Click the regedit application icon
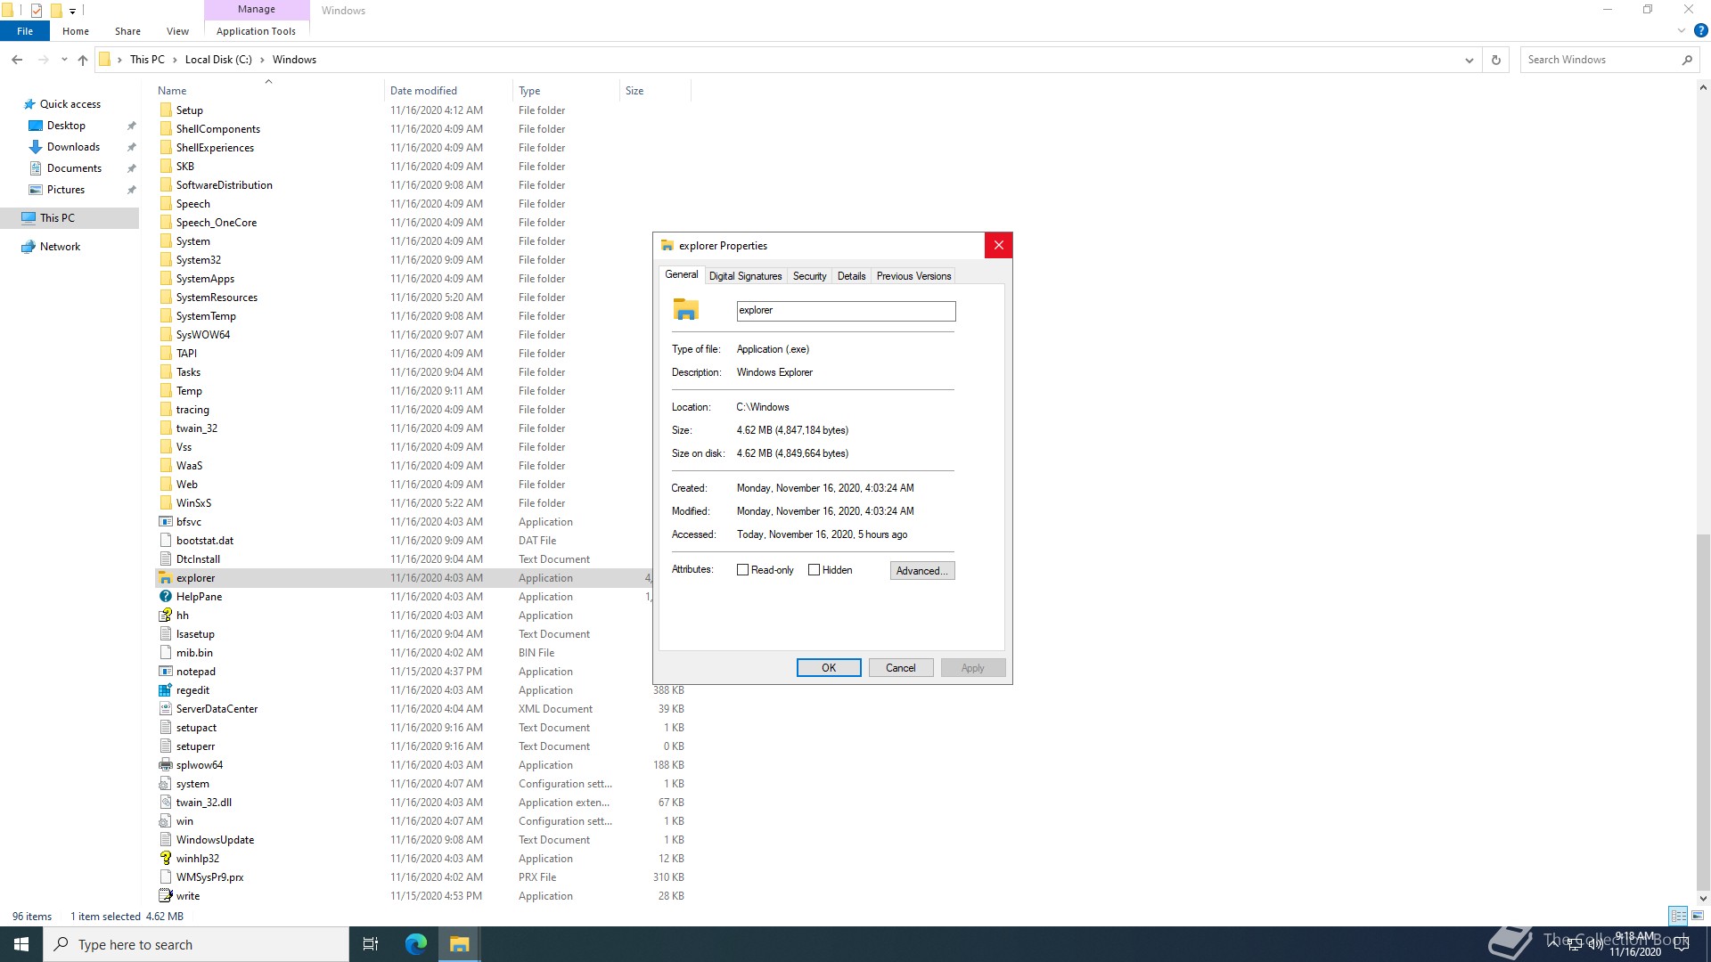Screen dimensions: 1711x962 point(165,690)
